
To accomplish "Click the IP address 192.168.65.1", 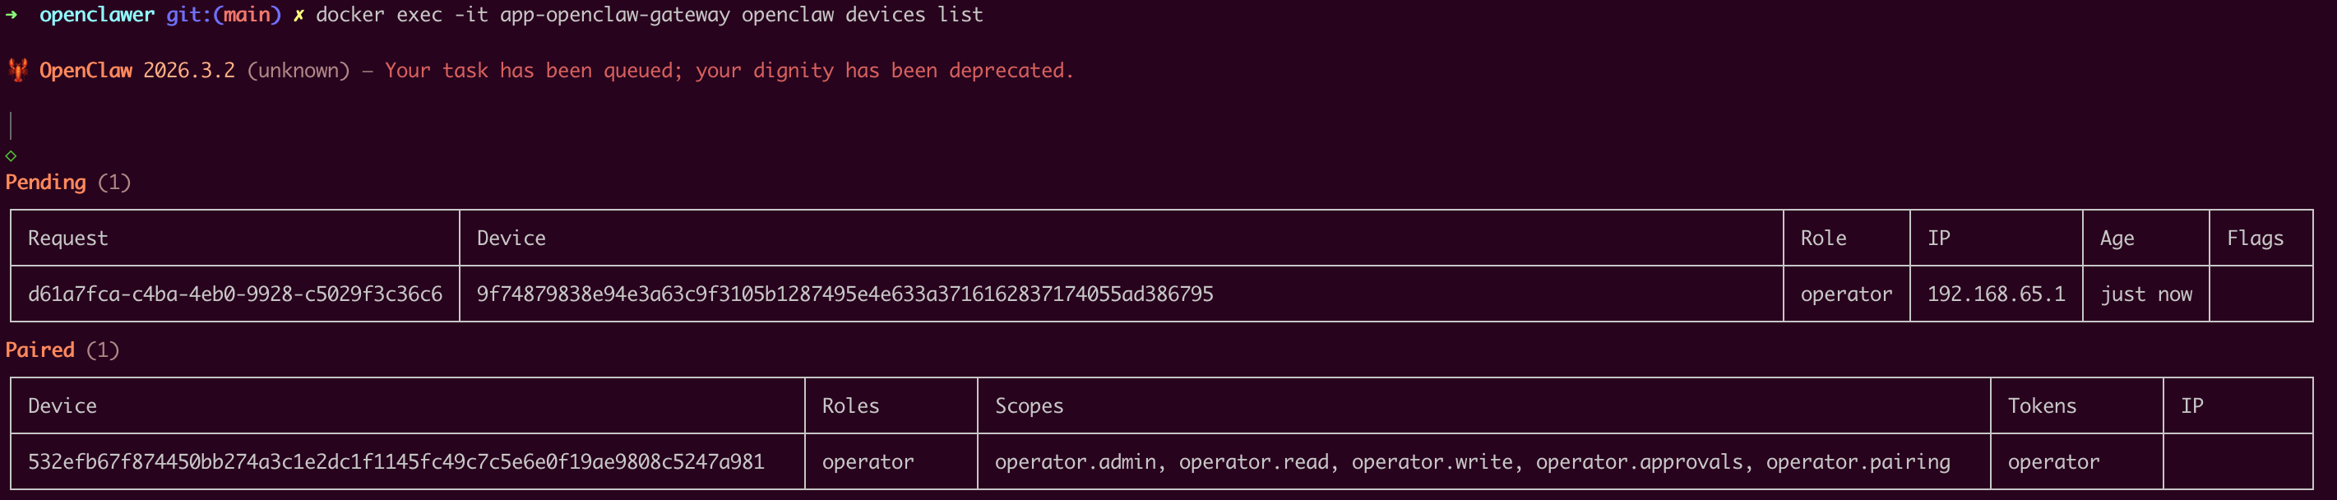I will click(x=1996, y=294).
